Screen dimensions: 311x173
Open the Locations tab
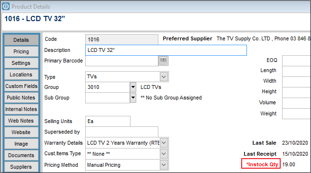[21, 74]
